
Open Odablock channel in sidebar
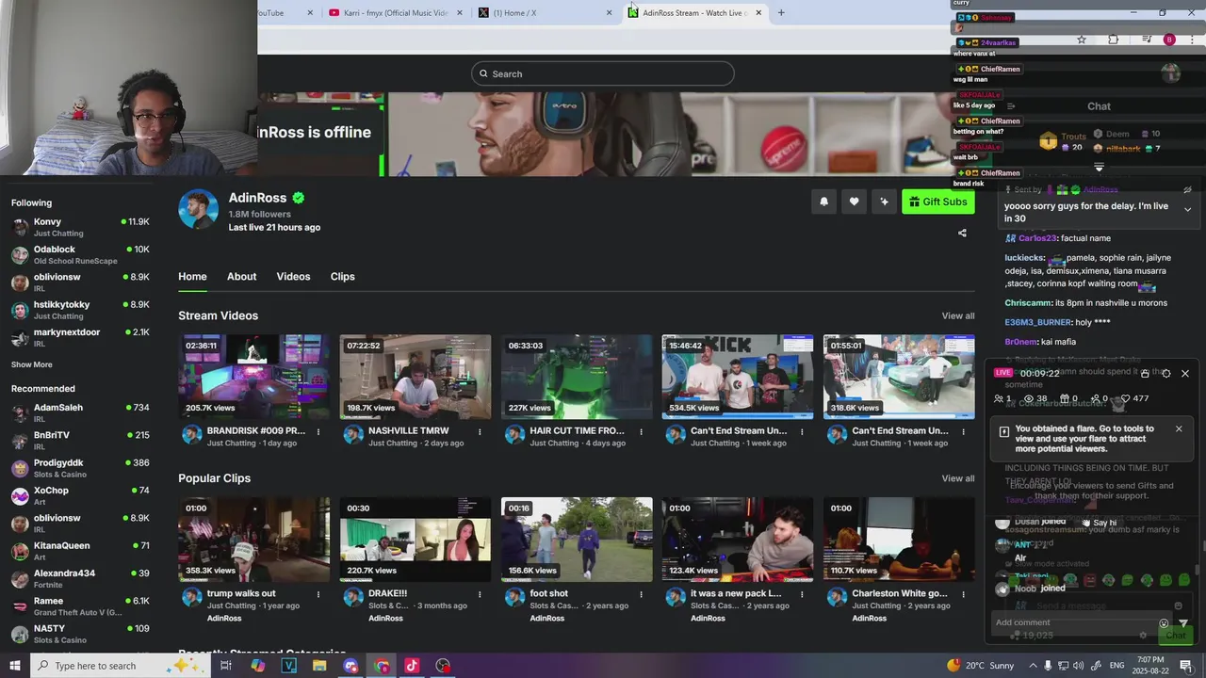(80, 254)
